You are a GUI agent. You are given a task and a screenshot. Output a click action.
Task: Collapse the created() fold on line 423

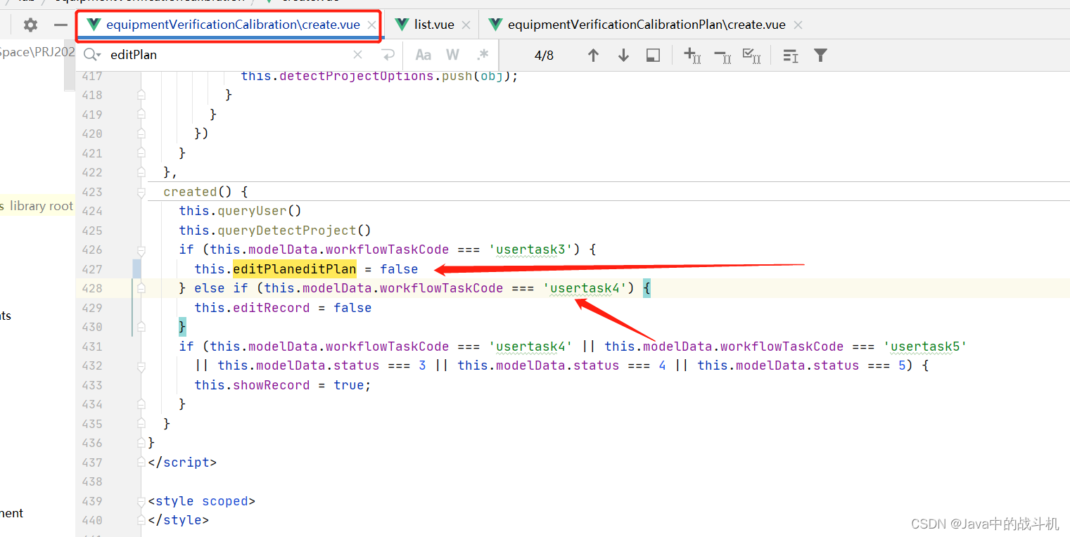click(x=141, y=192)
